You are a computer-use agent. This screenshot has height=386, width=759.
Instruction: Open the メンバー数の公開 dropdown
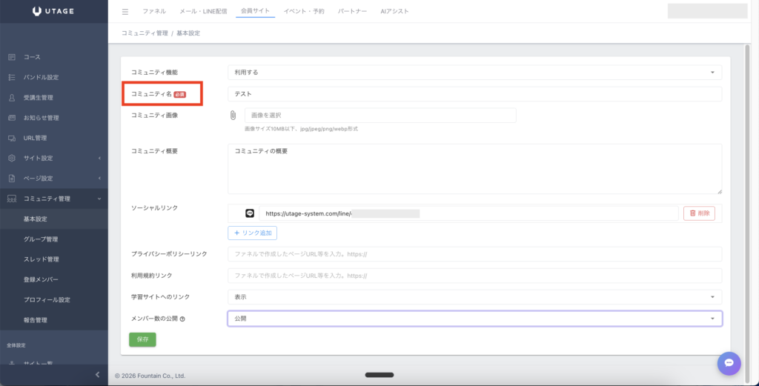coord(475,319)
